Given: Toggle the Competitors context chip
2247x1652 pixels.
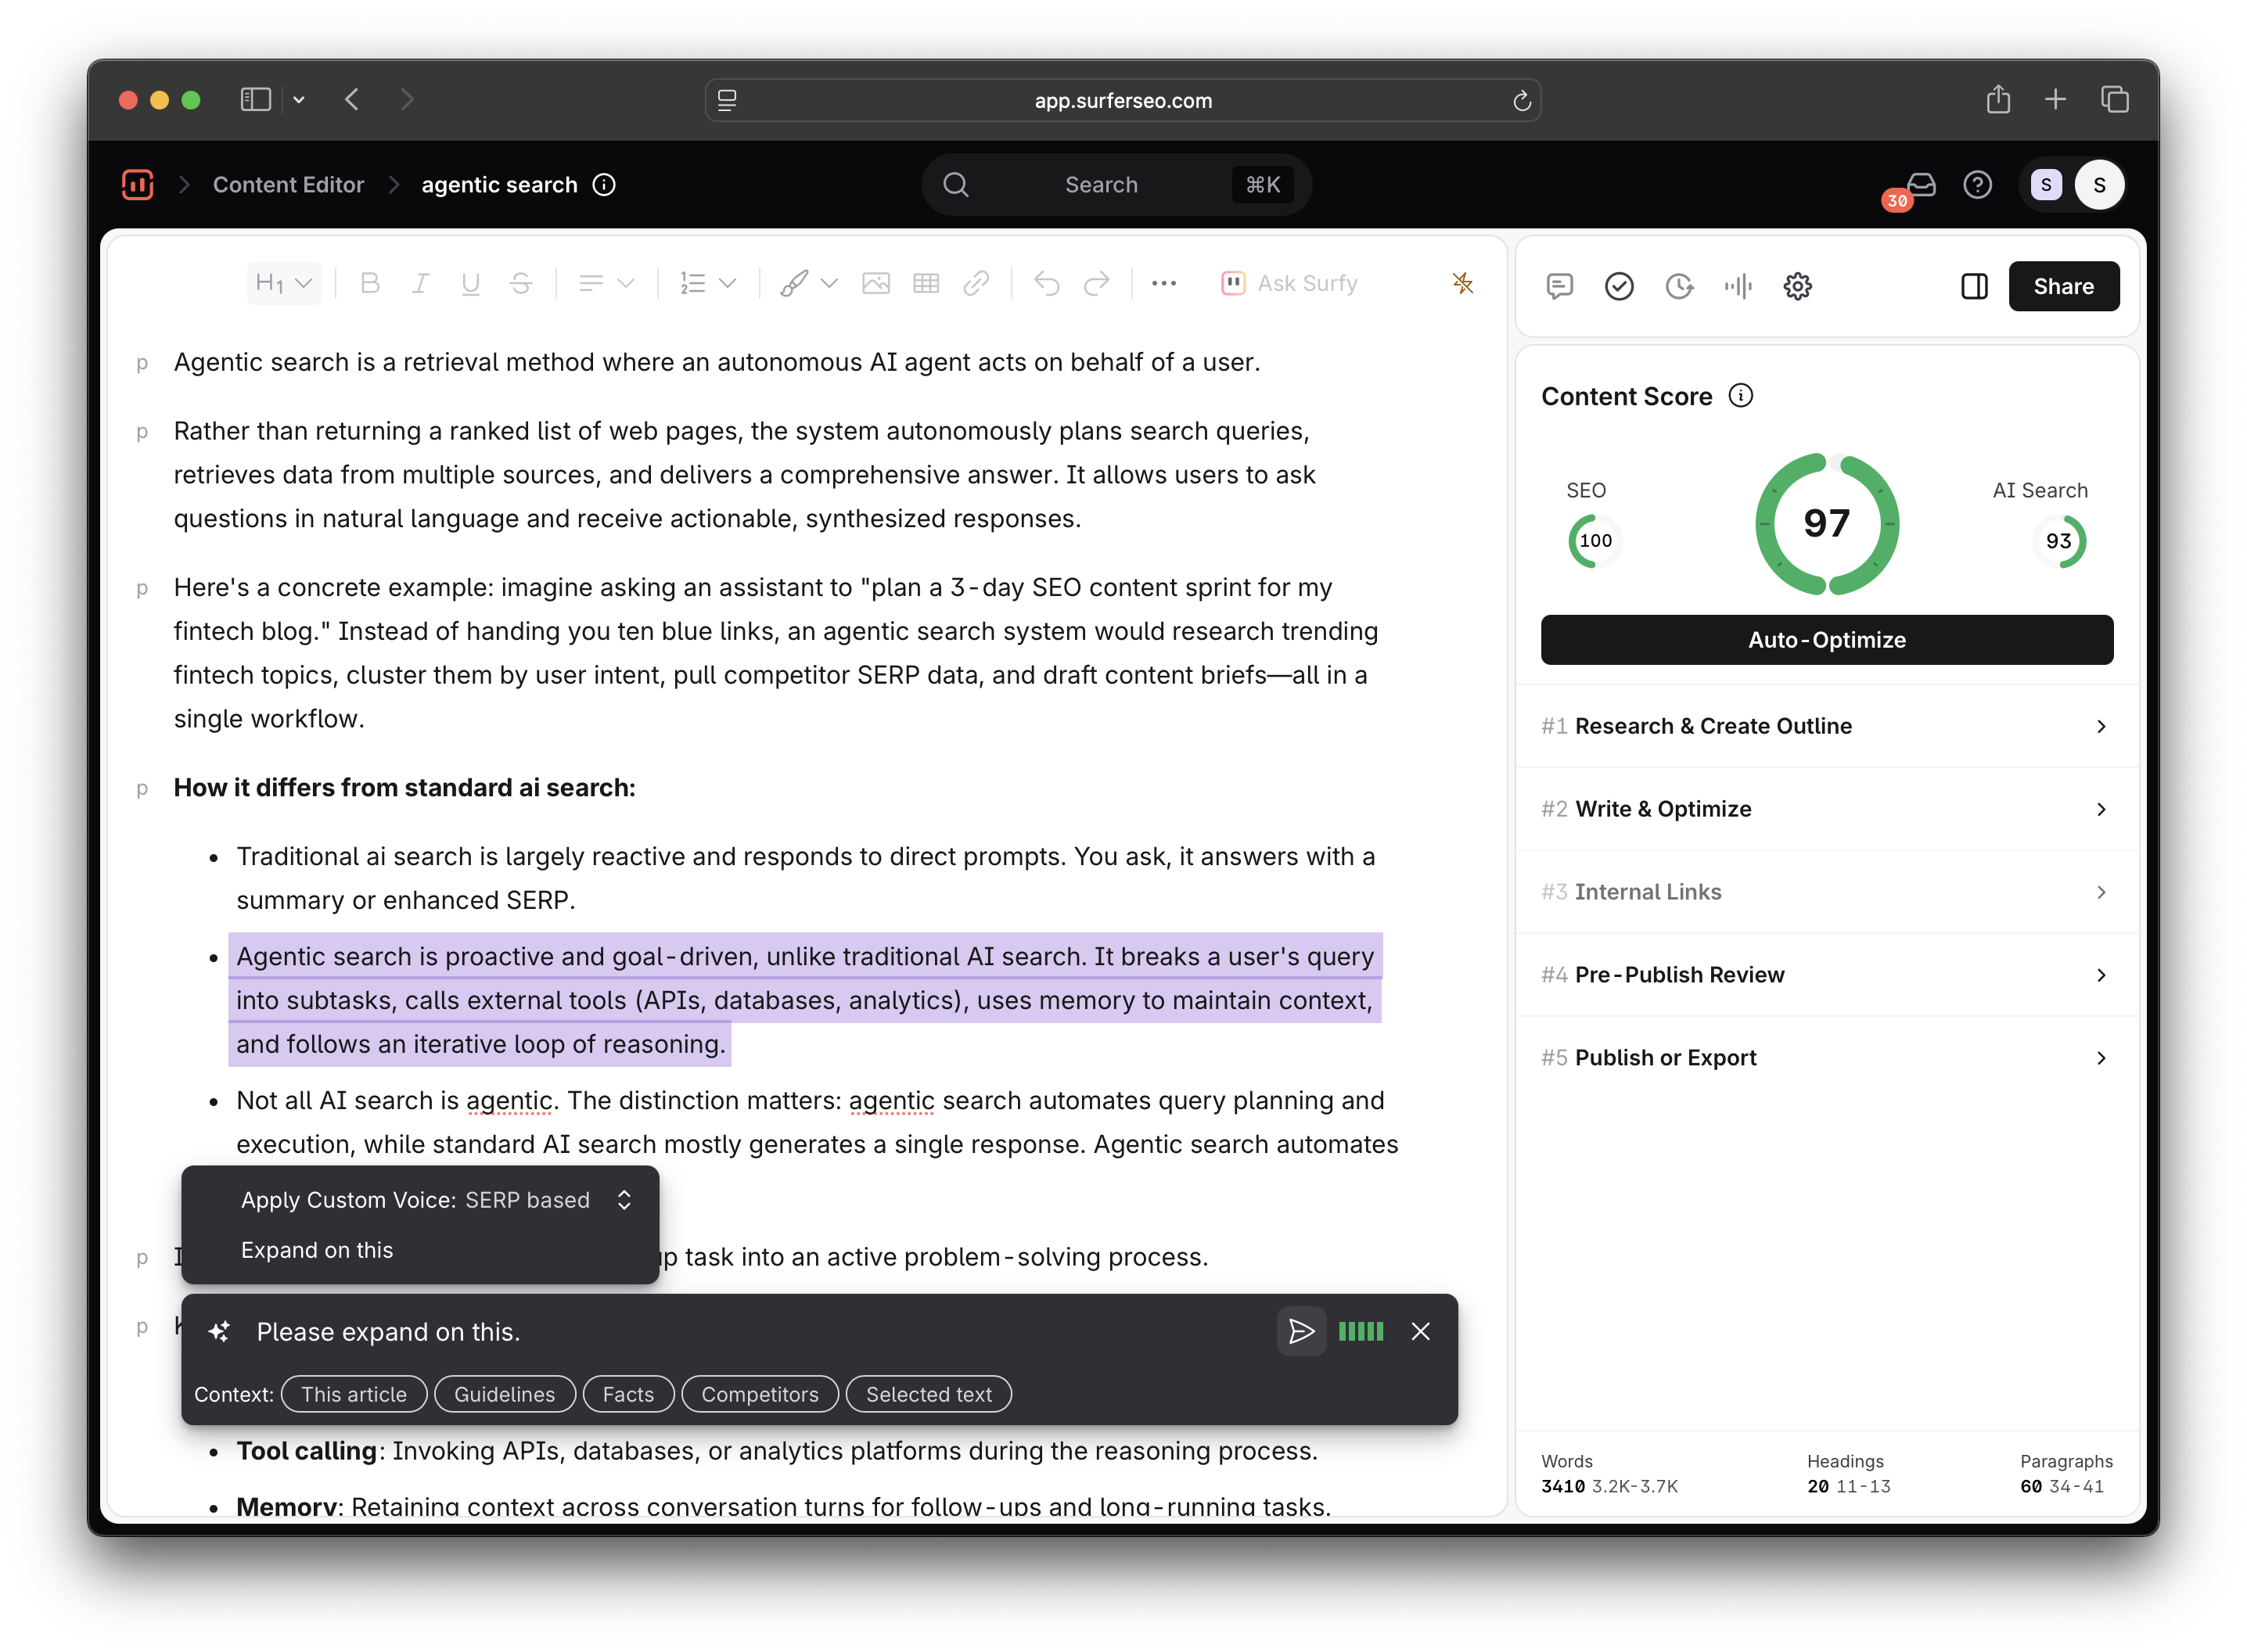Looking at the screenshot, I should click(x=760, y=1394).
